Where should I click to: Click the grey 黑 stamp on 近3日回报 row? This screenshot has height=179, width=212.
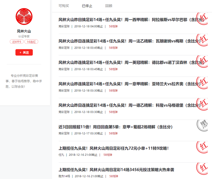click(202, 126)
